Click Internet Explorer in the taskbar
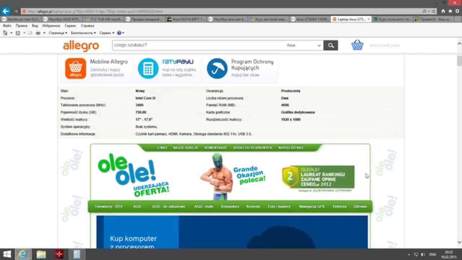 [23, 254]
